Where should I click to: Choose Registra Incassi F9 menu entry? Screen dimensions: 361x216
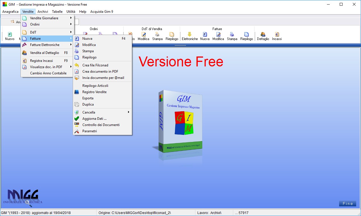[47, 61]
